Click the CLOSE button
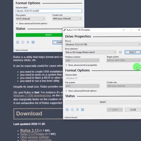The image size is (141, 141). tap(133, 110)
